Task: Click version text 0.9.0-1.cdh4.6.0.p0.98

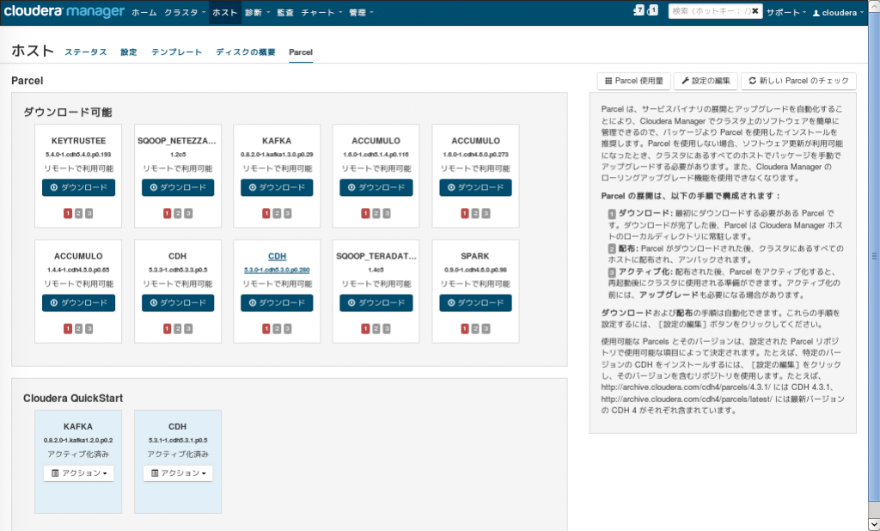Action: click(474, 270)
